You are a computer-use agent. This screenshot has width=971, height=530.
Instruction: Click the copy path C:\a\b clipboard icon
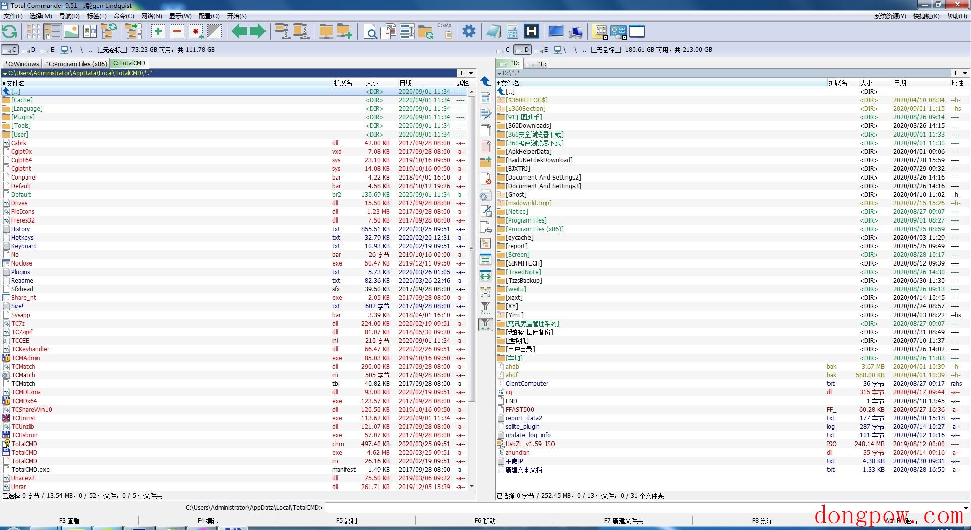[446, 32]
